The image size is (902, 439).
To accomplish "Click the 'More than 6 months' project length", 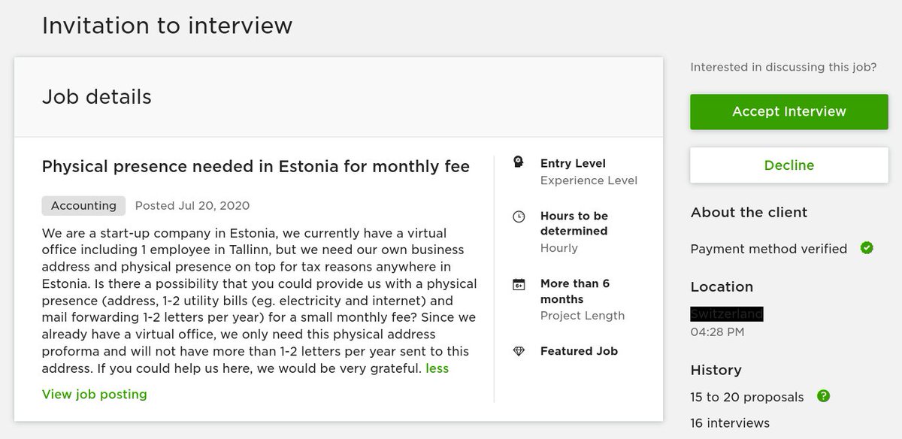I will 574,291.
